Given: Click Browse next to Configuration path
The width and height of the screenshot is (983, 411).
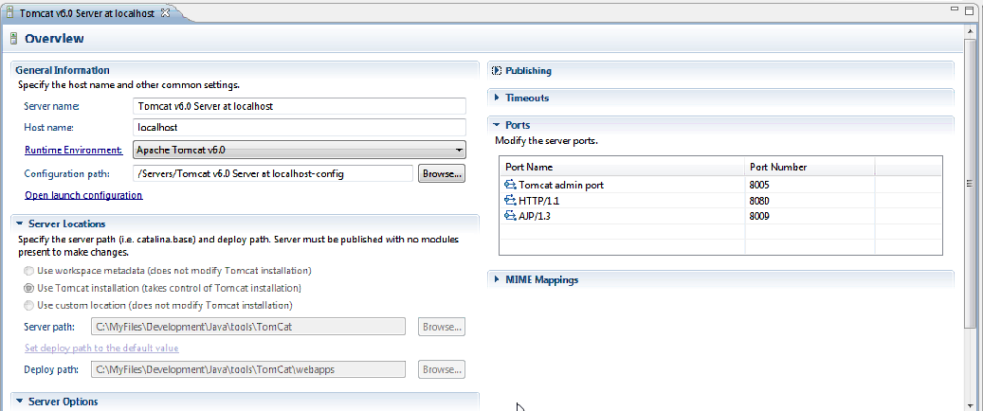Looking at the screenshot, I should click(442, 173).
